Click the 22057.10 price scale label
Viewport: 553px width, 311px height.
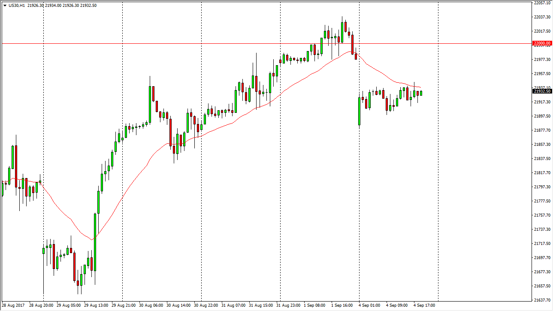(x=542, y=3)
